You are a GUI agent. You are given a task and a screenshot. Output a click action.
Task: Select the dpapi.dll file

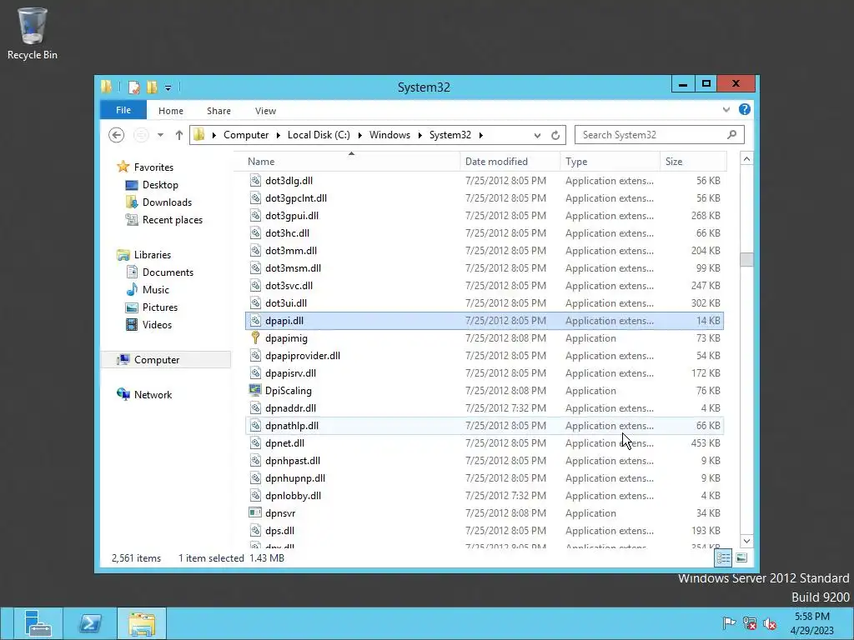[x=485, y=321]
